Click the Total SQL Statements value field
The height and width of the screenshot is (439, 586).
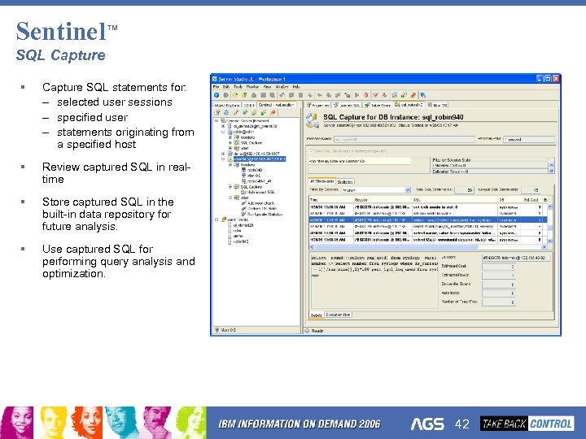pos(465,190)
